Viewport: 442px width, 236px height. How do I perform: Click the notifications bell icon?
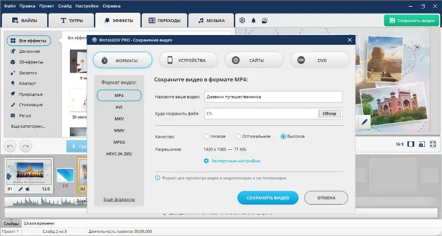tap(254, 20)
